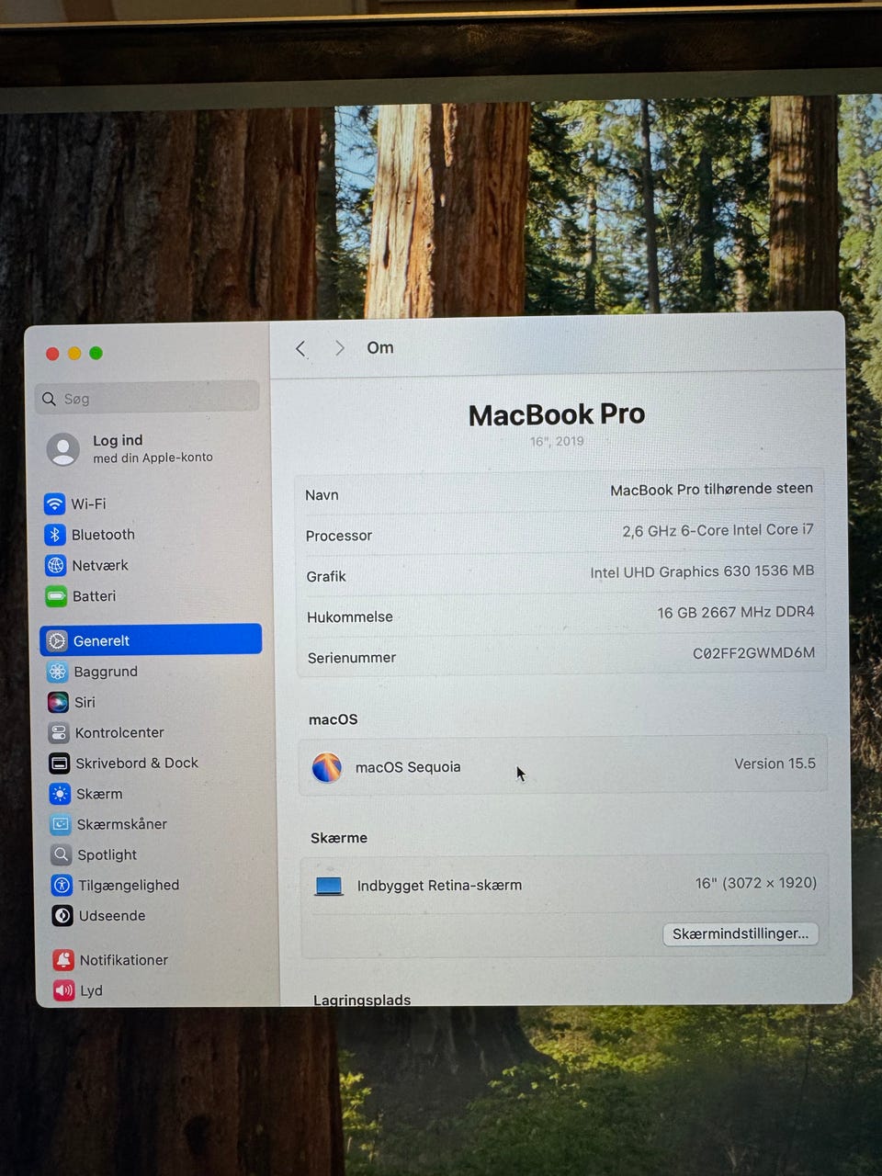Open Skærmskåner icon
Screen dimensions: 882x1176
pos(61,824)
